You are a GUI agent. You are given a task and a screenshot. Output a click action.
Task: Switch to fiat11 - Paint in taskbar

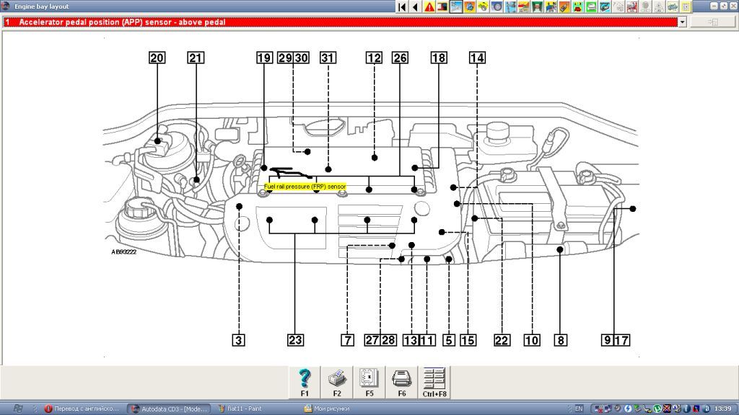[x=245, y=409]
